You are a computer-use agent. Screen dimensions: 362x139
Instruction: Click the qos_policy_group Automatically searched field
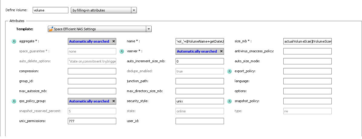click(x=92, y=101)
